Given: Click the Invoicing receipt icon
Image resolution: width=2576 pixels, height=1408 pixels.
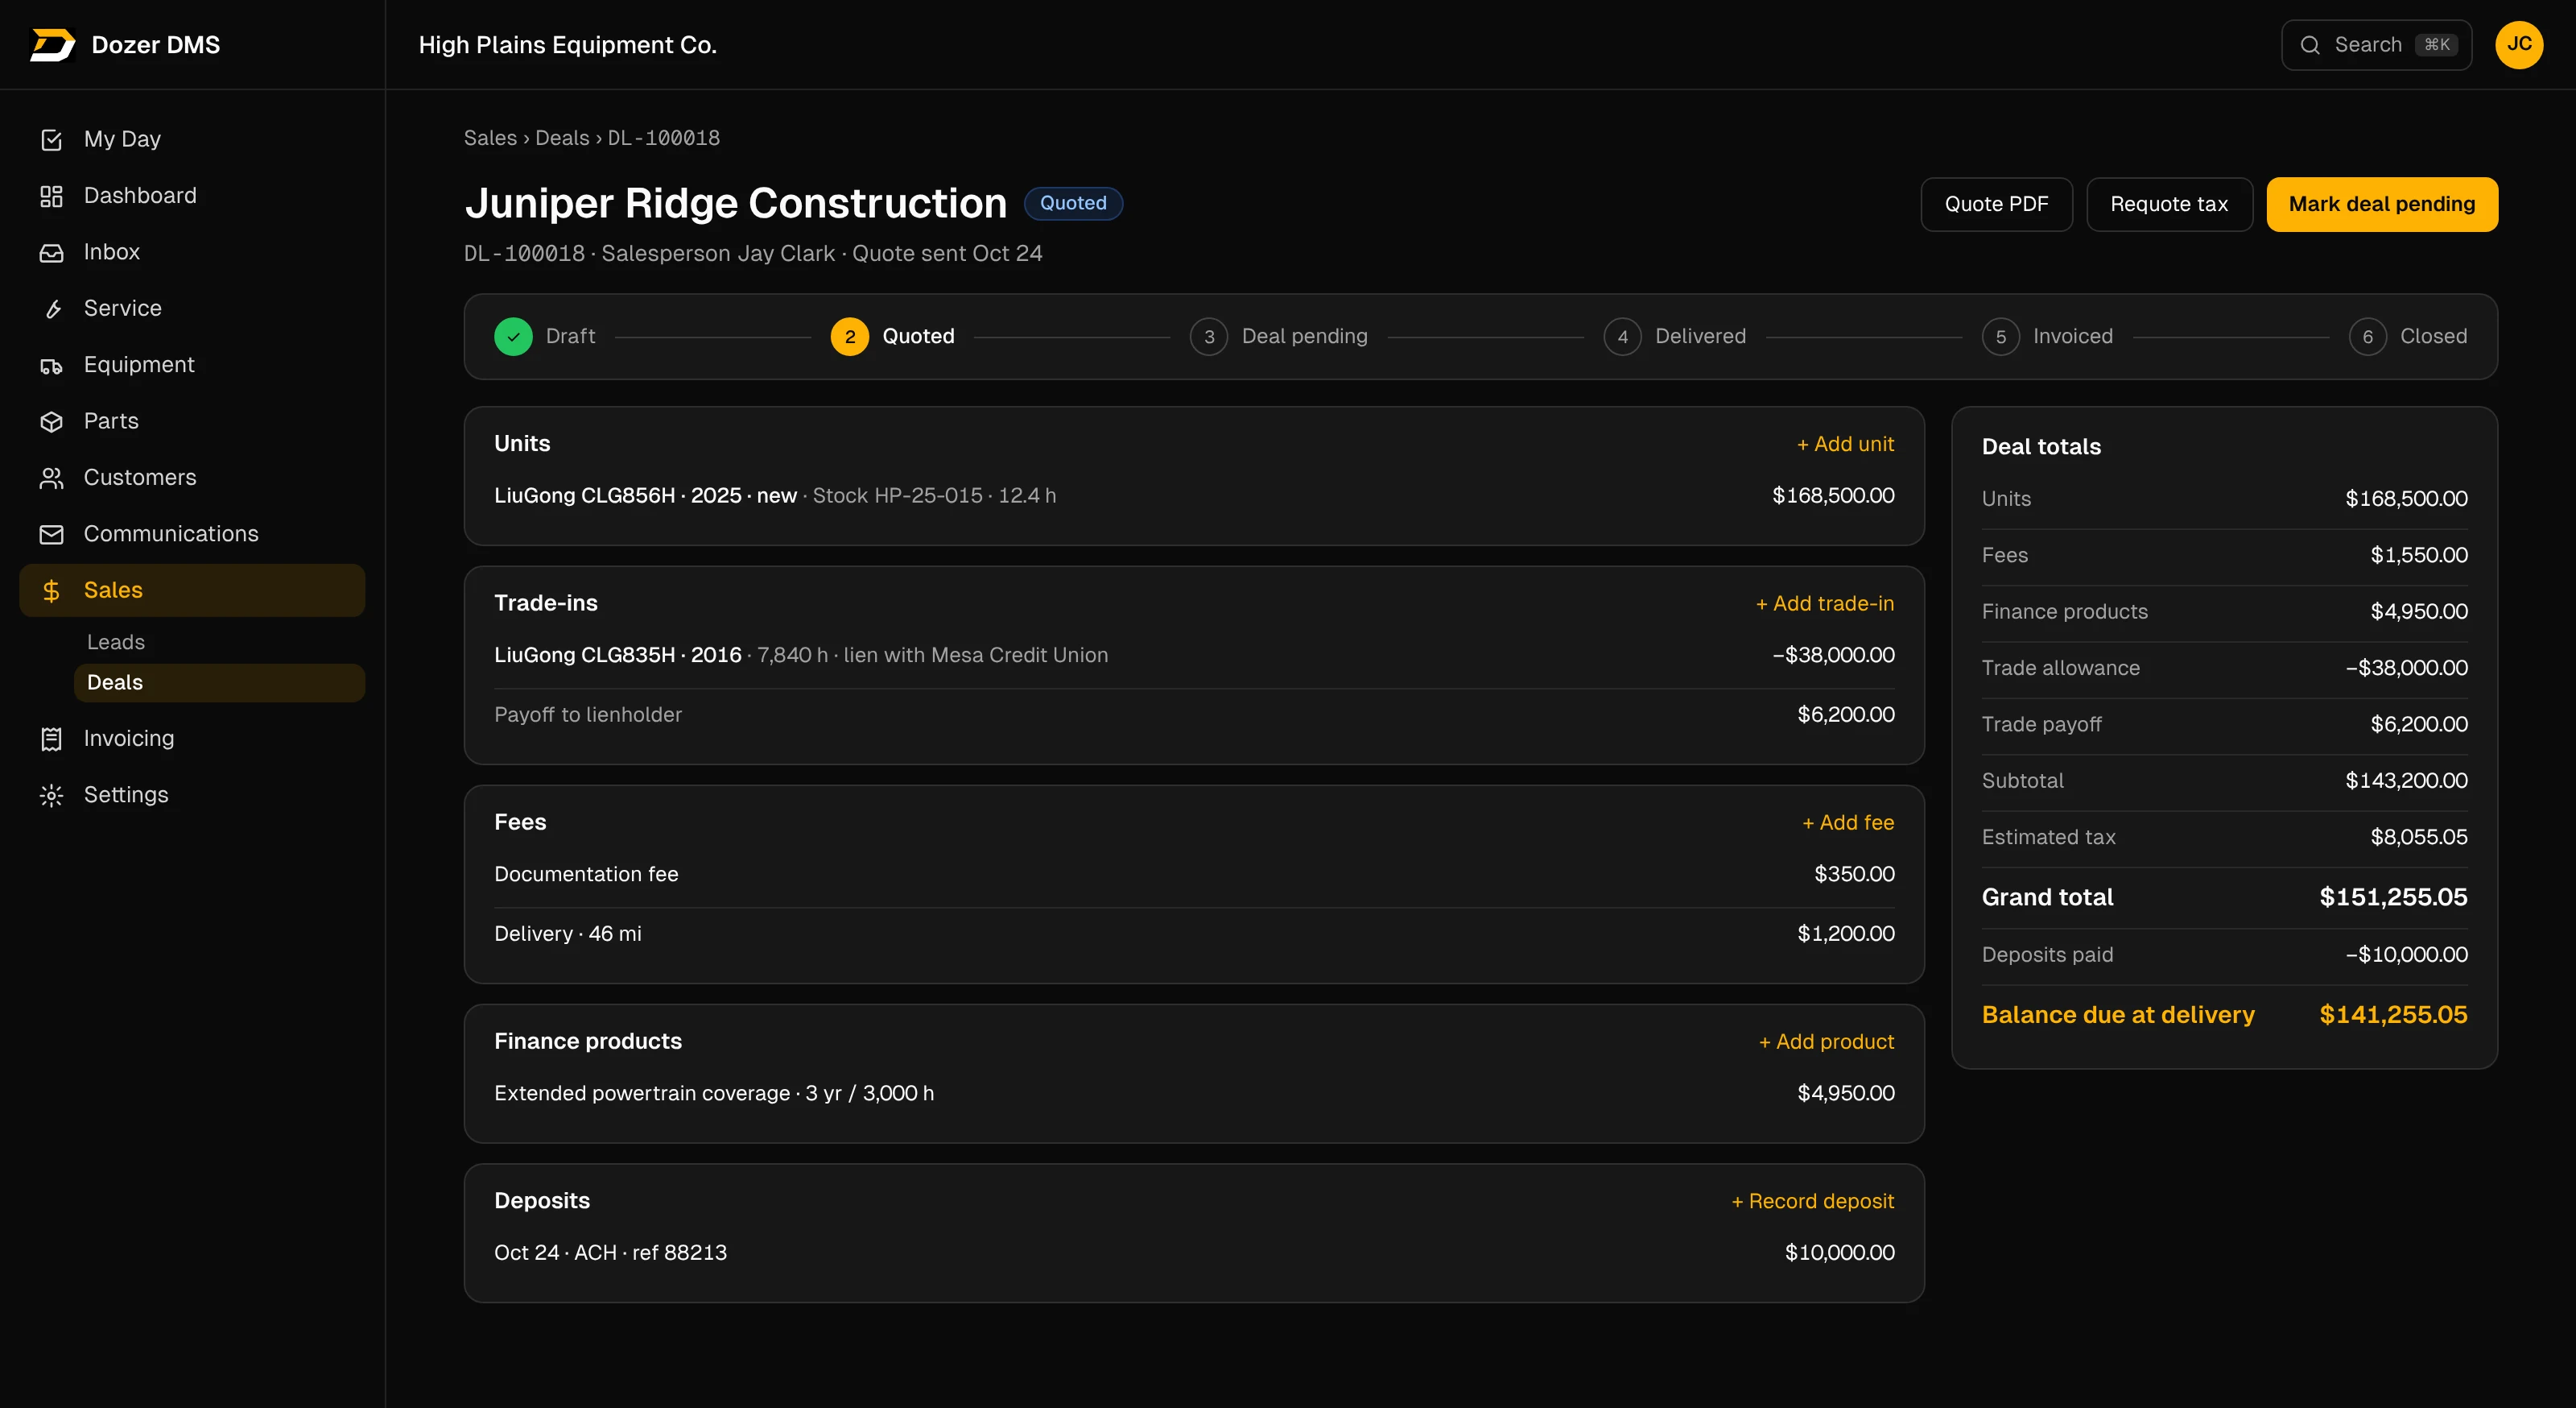Looking at the screenshot, I should (x=51, y=739).
